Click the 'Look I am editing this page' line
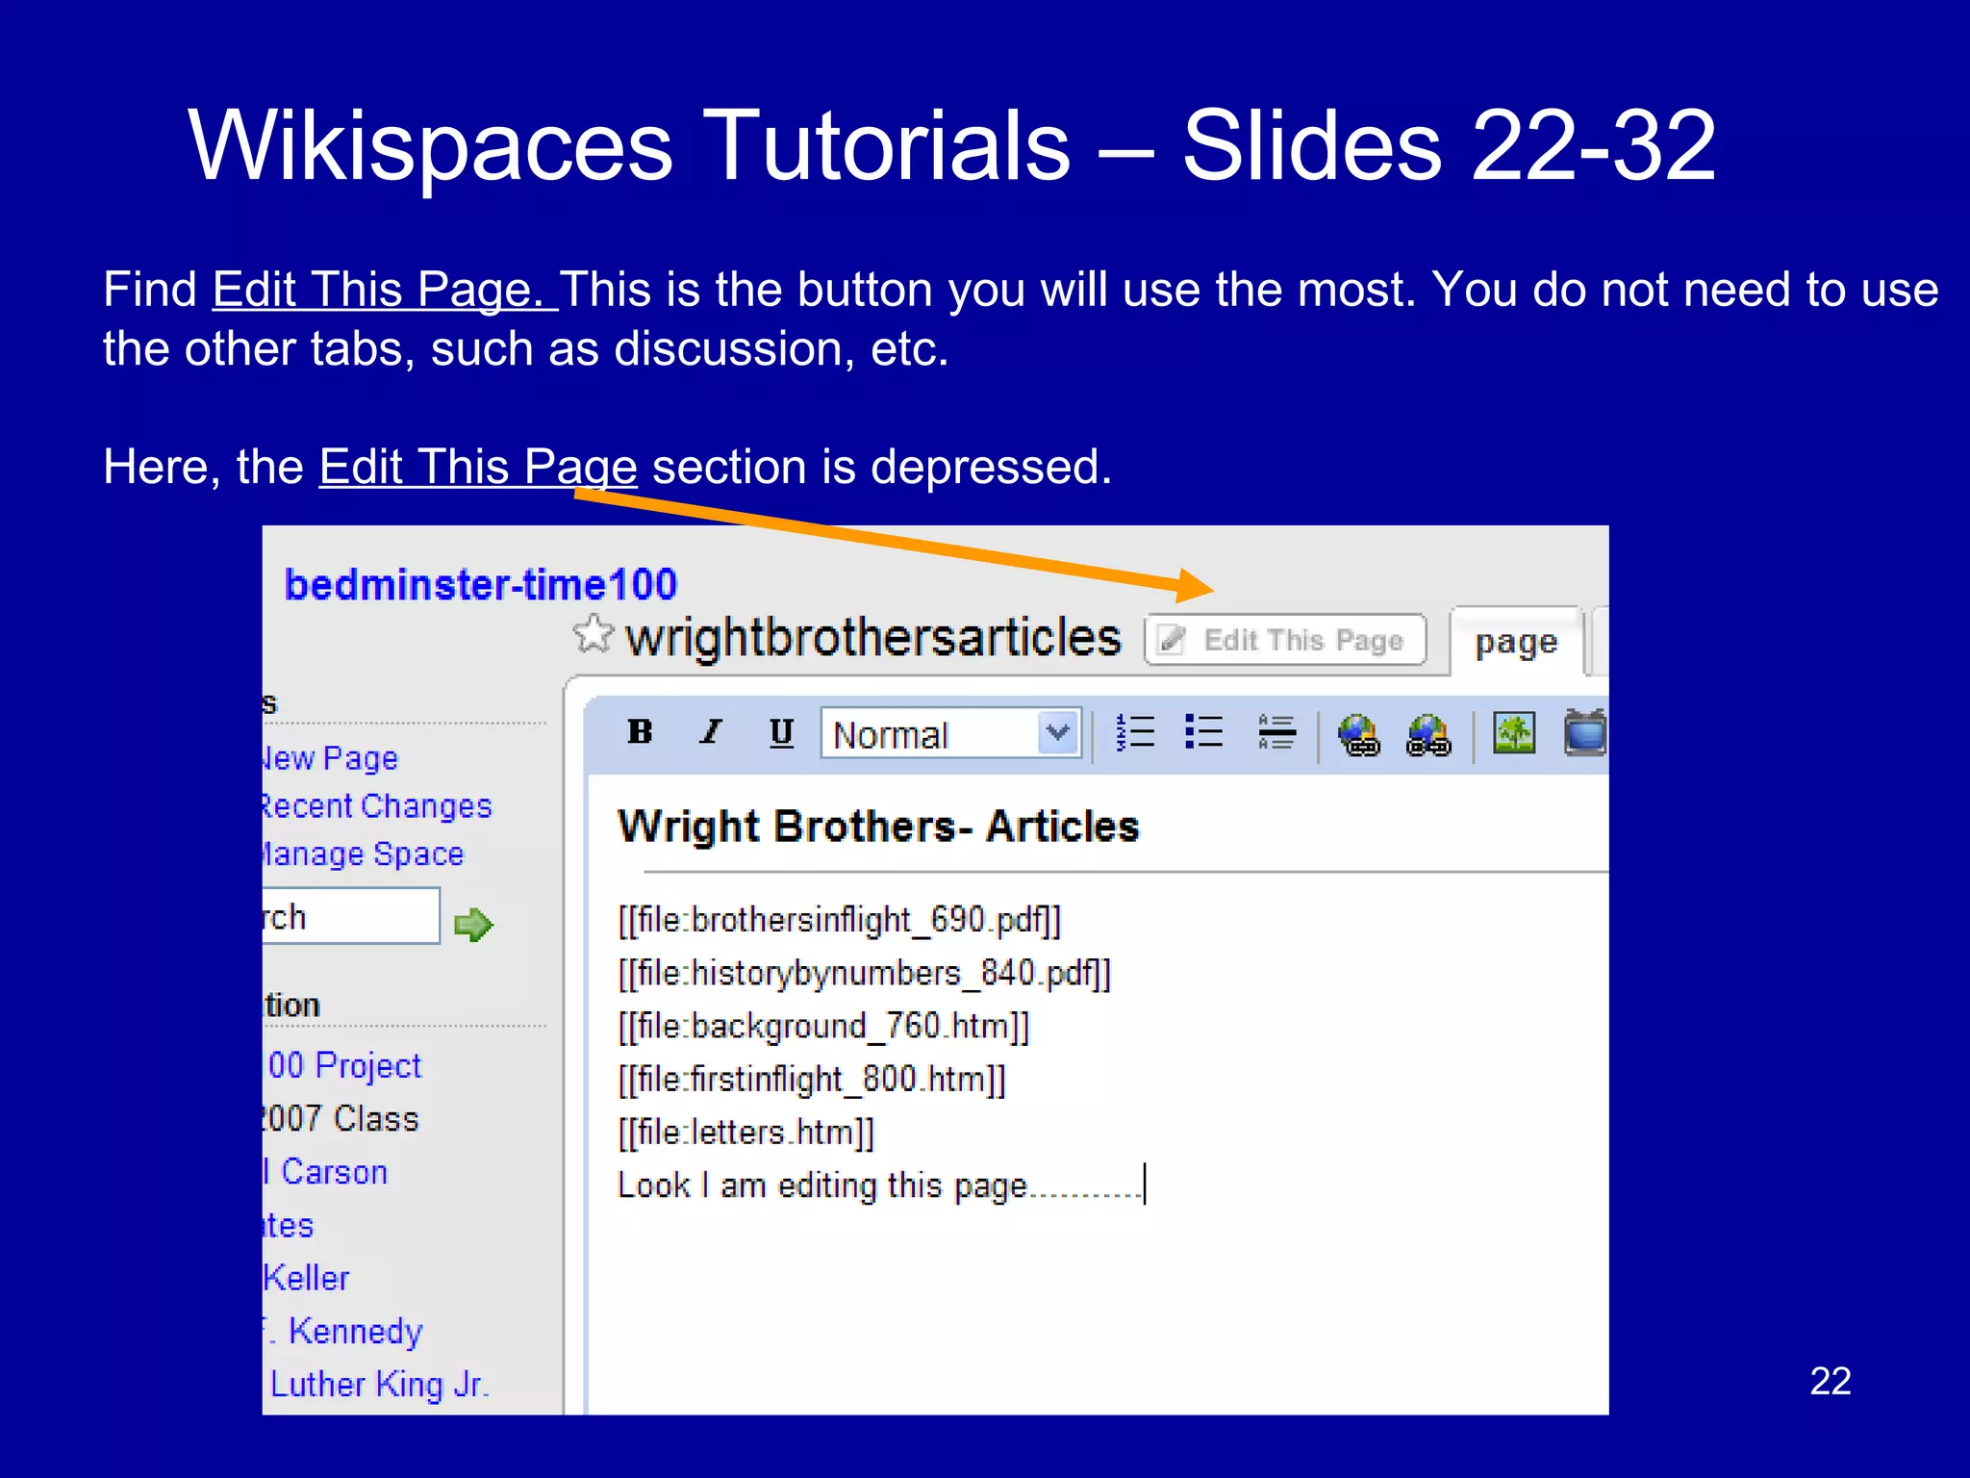This screenshot has width=1970, height=1478. (x=880, y=1185)
